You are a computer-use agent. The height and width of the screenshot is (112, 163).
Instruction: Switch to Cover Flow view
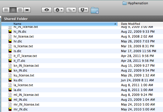pos(27,10)
